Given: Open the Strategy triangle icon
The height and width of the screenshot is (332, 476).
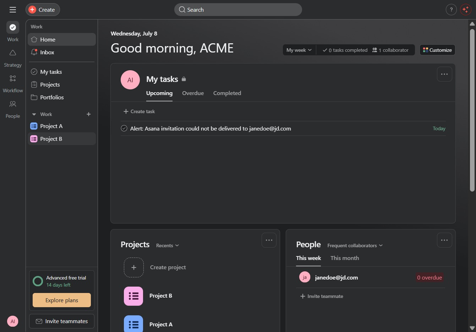Looking at the screenshot, I should tap(13, 53).
